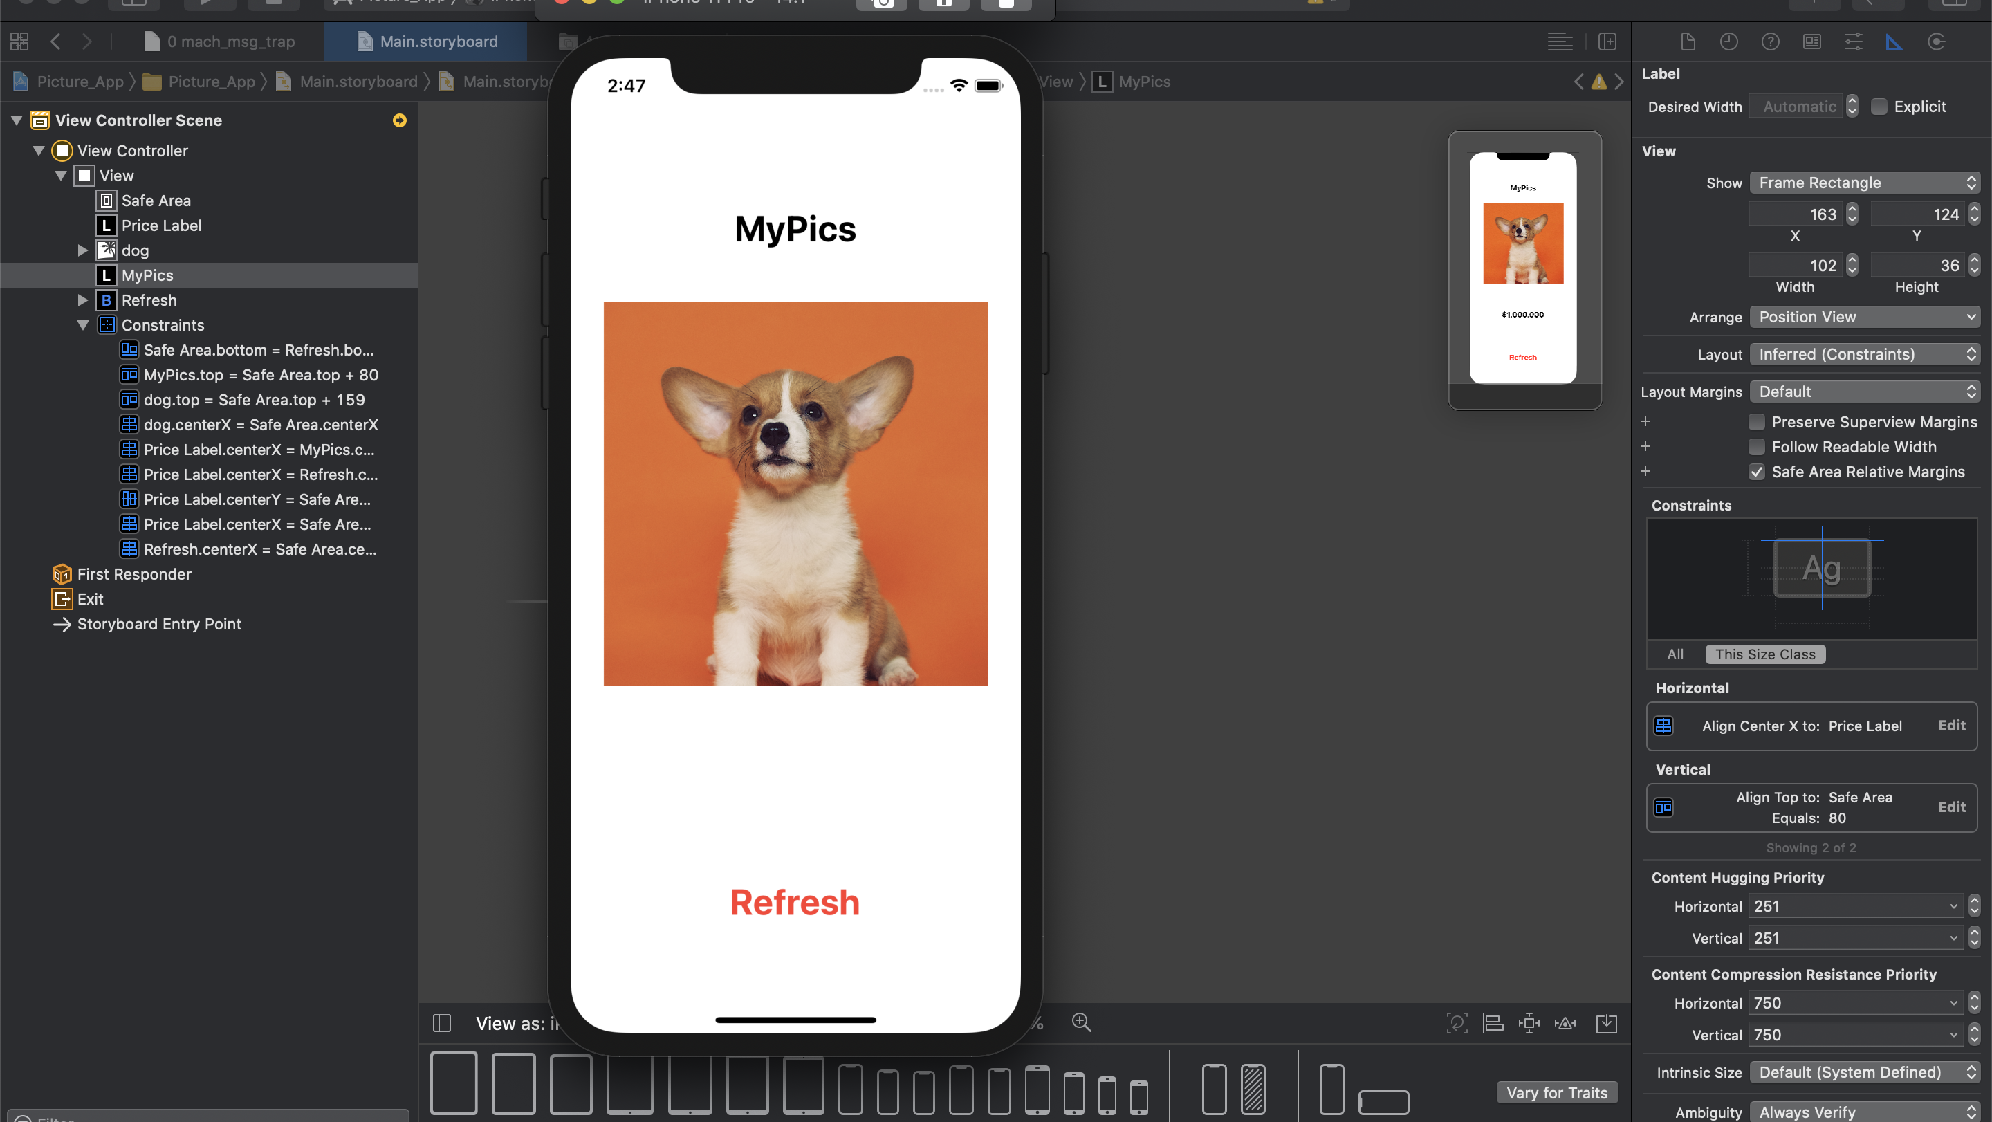Click the Add Editor button icon

[1607, 42]
